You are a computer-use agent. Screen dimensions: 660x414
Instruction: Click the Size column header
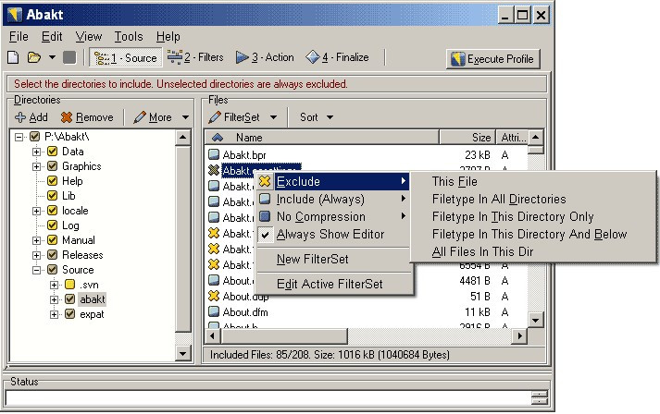(467, 138)
